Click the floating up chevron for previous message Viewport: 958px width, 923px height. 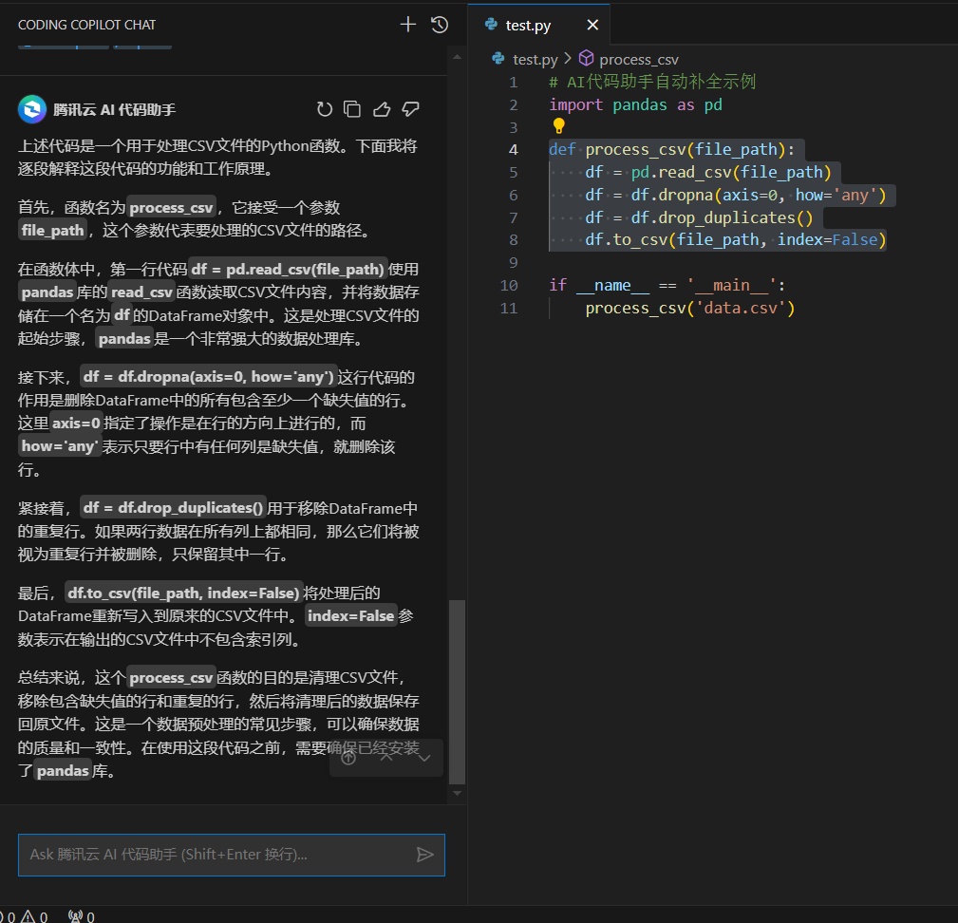(x=386, y=758)
